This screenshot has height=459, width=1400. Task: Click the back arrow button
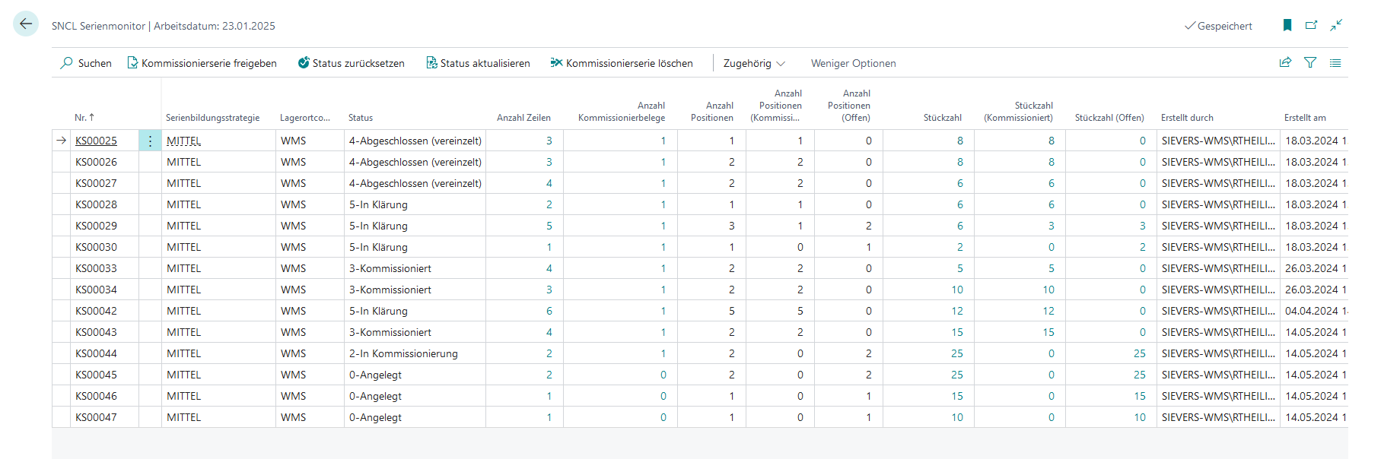[x=26, y=24]
